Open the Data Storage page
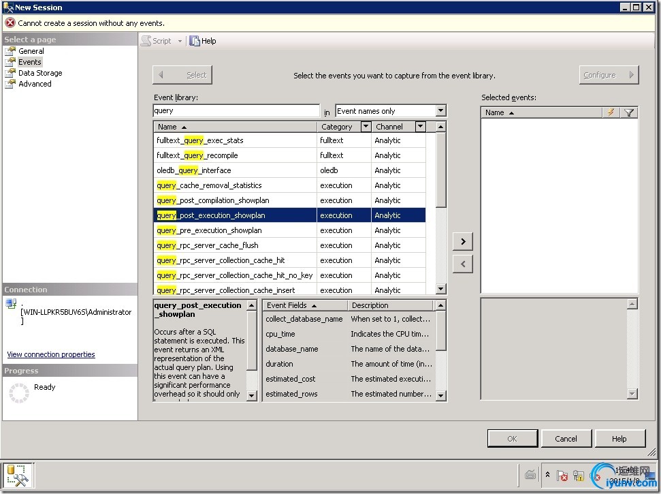This screenshot has width=661, height=494. coord(40,73)
